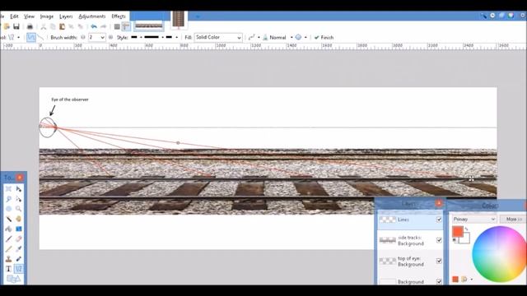Select the Paint Bucket tool

pyautogui.click(x=8, y=229)
